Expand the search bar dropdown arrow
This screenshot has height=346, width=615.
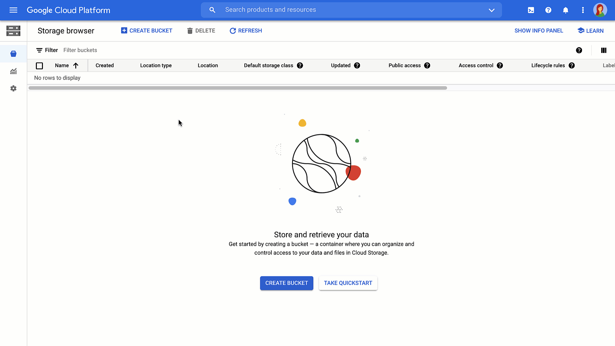(x=491, y=10)
